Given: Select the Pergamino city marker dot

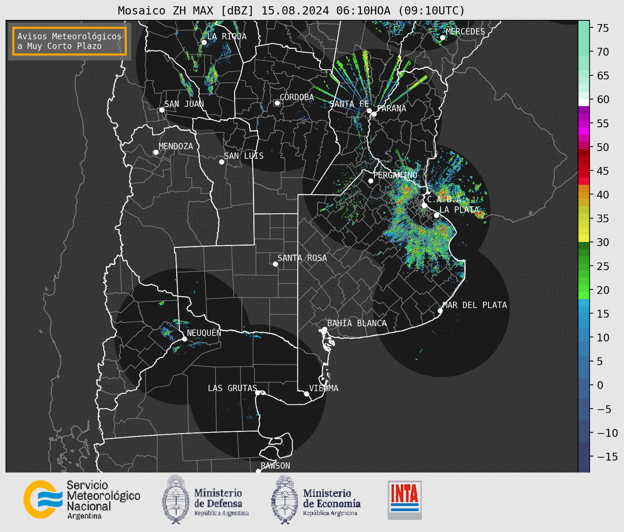Looking at the screenshot, I should [371, 181].
